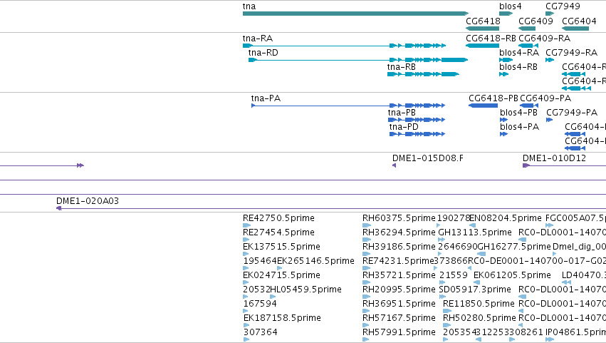Click the RH20995.5prime EST label

click(399, 290)
